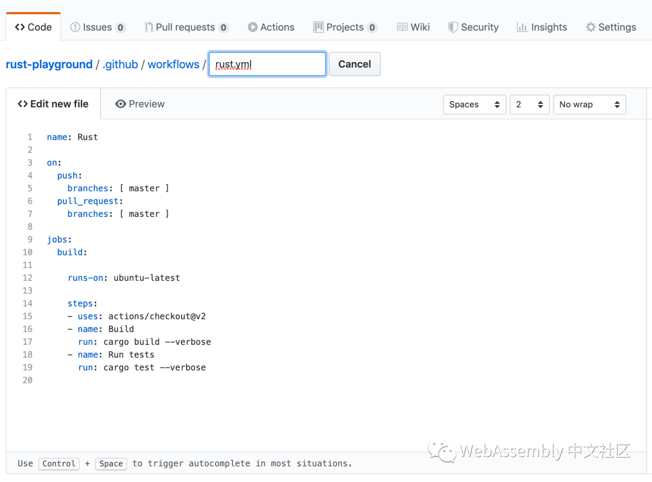Click the Edit new file code icon

(22, 104)
